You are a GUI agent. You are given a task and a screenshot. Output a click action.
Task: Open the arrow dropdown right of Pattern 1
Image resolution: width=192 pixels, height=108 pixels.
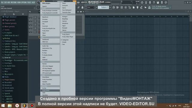[x=110, y=7]
